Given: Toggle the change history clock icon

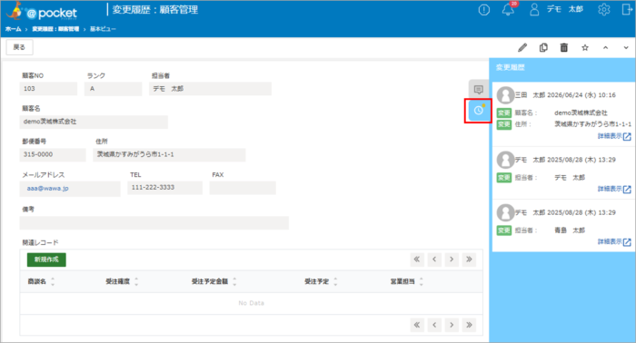Looking at the screenshot, I should point(479,111).
